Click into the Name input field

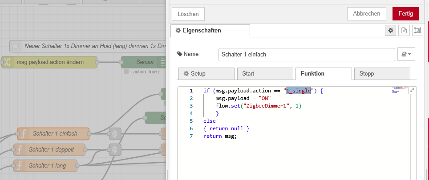307,54
